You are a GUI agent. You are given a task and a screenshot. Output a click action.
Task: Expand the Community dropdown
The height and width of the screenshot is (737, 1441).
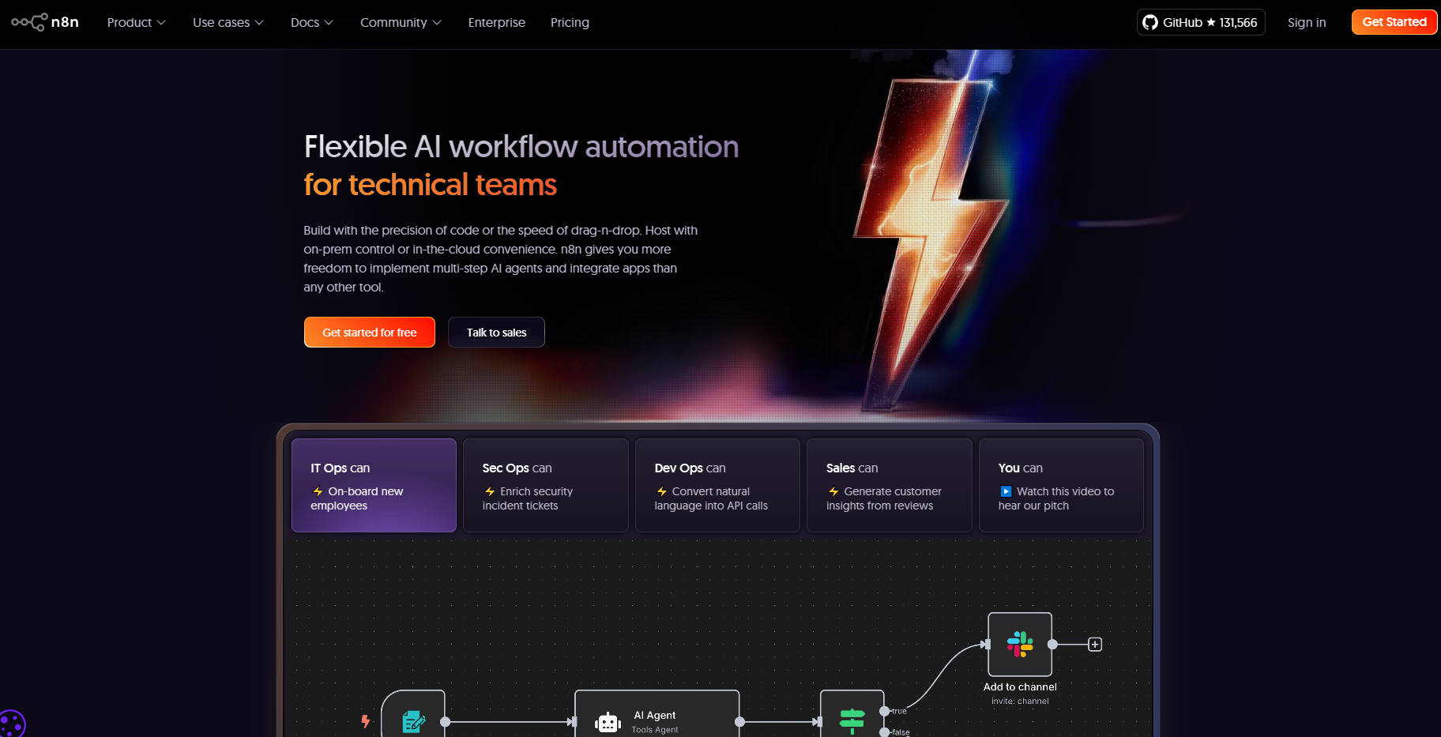[401, 22]
